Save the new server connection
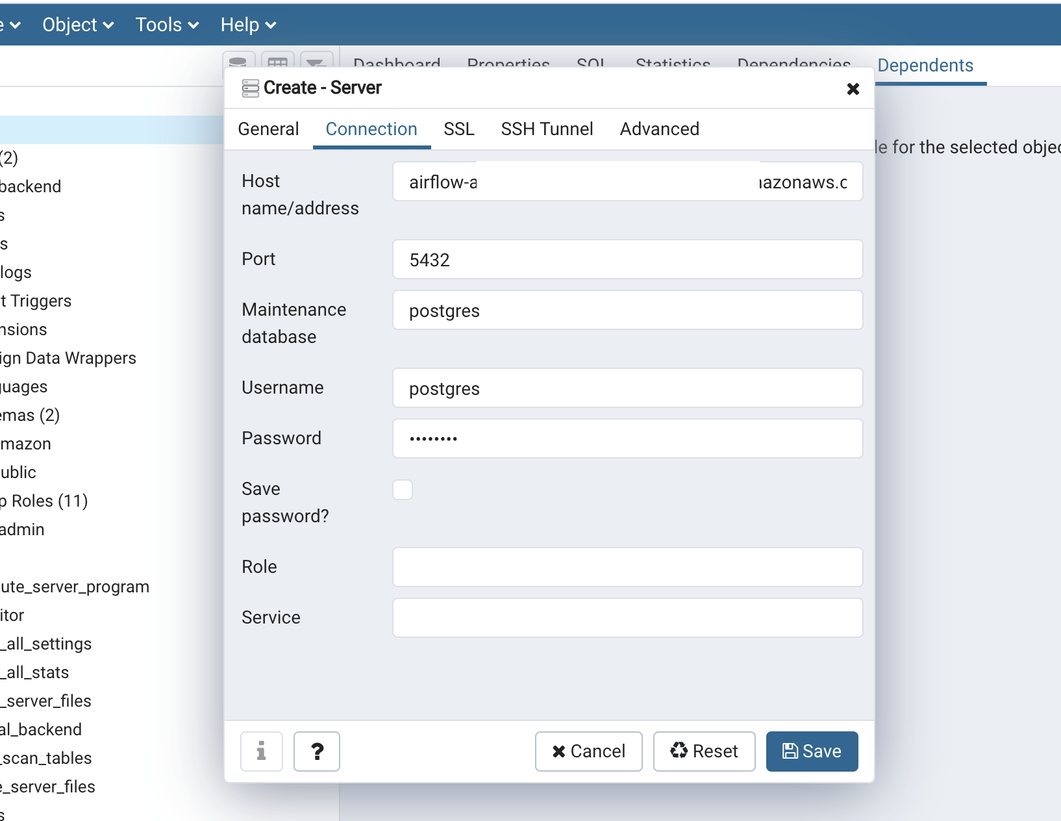This screenshot has width=1061, height=821. coord(812,752)
